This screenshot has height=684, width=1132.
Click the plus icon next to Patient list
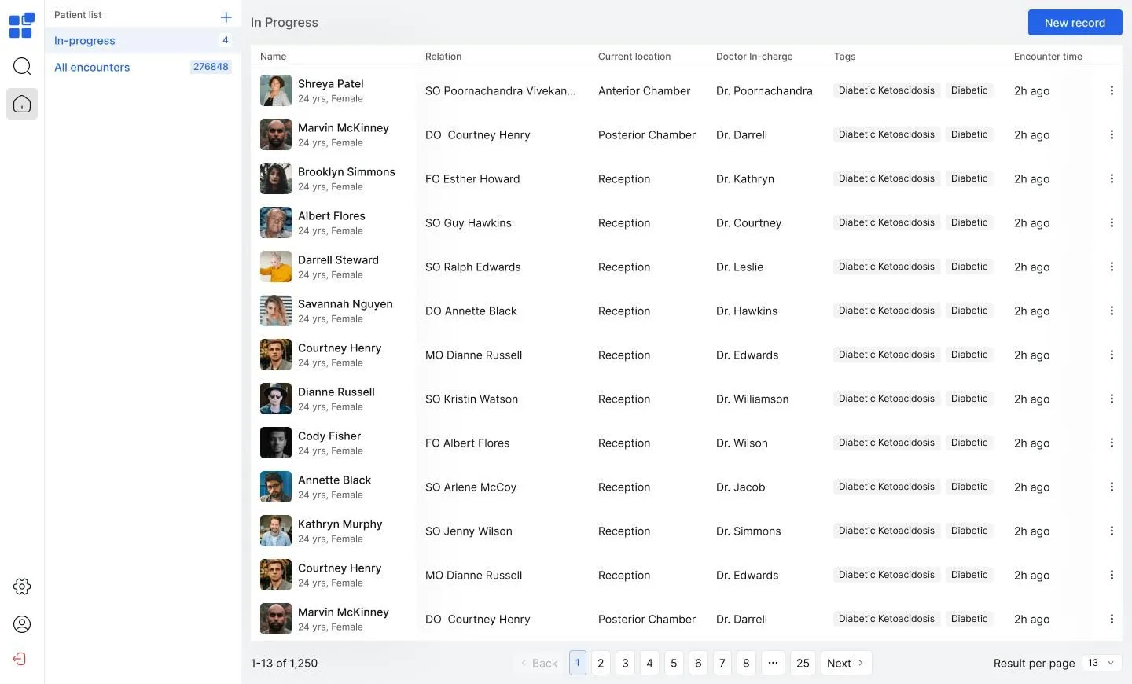226,16
